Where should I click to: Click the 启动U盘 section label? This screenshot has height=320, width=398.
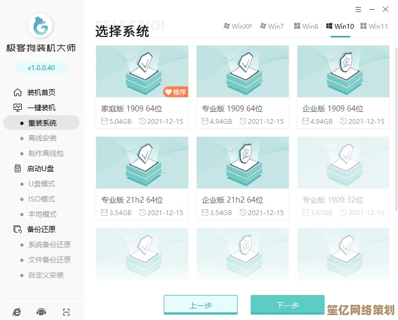click(40, 168)
